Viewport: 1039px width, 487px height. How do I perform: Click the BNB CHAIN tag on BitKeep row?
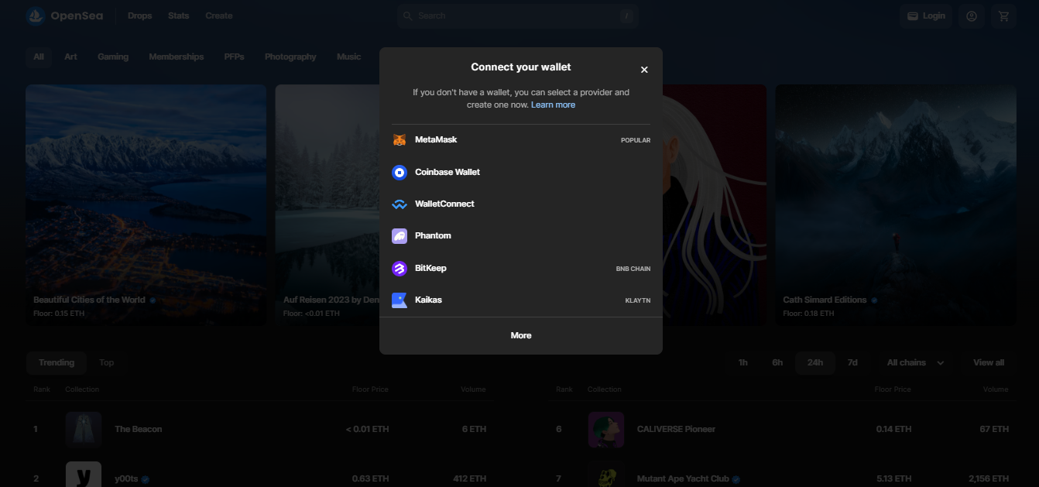(x=633, y=269)
